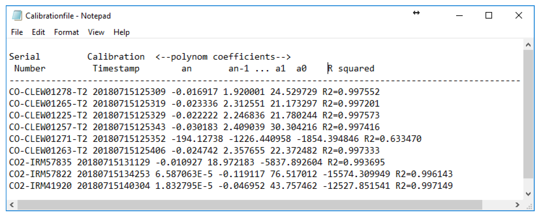Open the Edit menu
This screenshot has height=216, width=541.
38,32
